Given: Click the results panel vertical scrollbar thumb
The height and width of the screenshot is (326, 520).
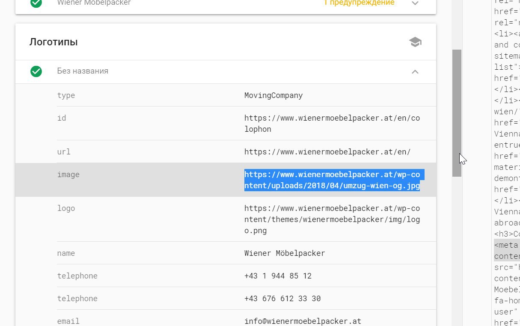Looking at the screenshot, I should pos(457,113).
